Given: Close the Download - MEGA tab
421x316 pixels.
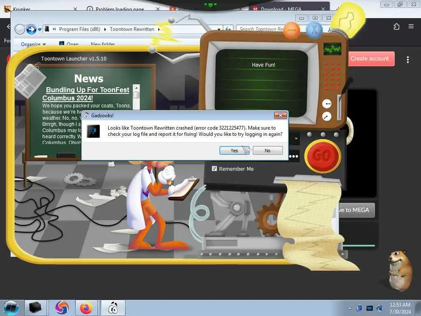Looking at the screenshot, I should click(323, 9).
